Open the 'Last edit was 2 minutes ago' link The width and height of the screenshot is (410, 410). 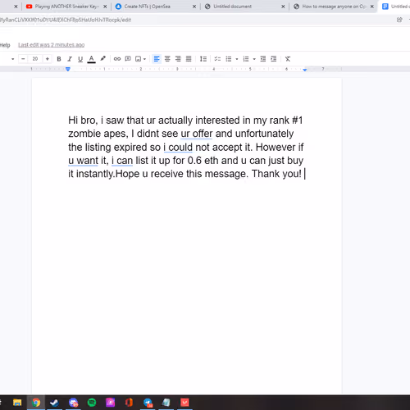click(x=52, y=45)
